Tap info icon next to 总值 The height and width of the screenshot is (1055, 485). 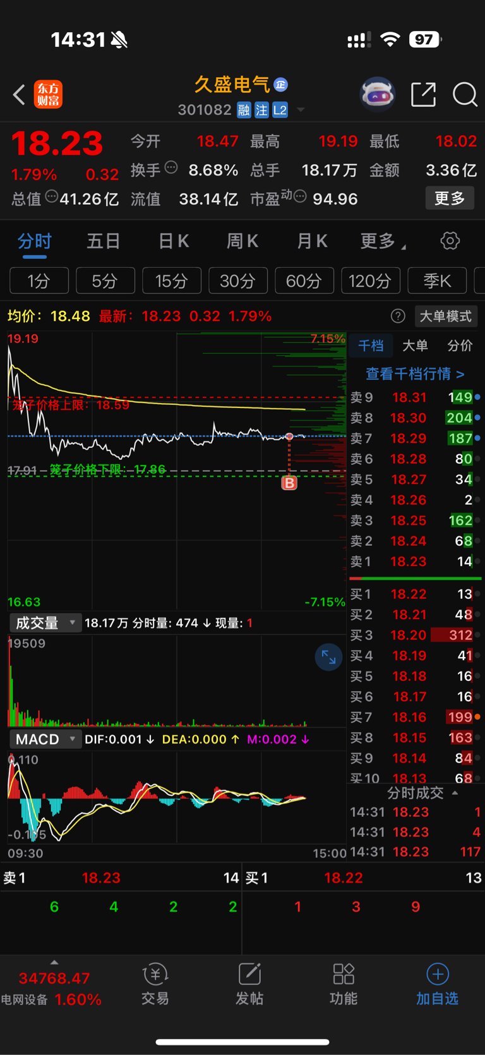pyautogui.click(x=52, y=196)
